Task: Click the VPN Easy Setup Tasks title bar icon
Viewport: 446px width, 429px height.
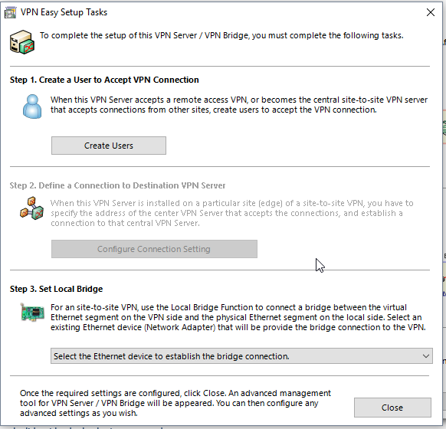Action: pos(10,12)
